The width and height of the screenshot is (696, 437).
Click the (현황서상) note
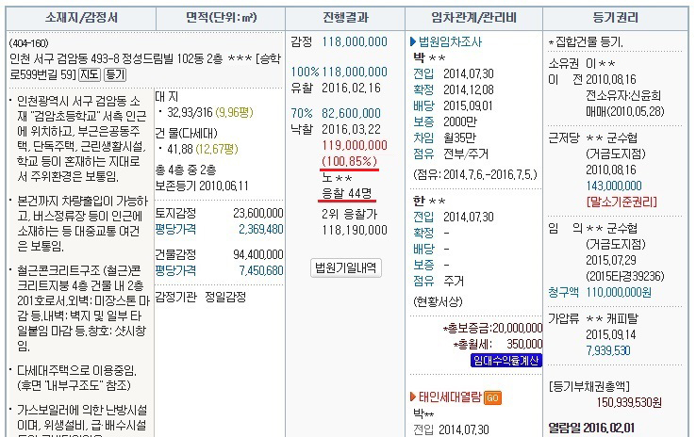coord(438,301)
